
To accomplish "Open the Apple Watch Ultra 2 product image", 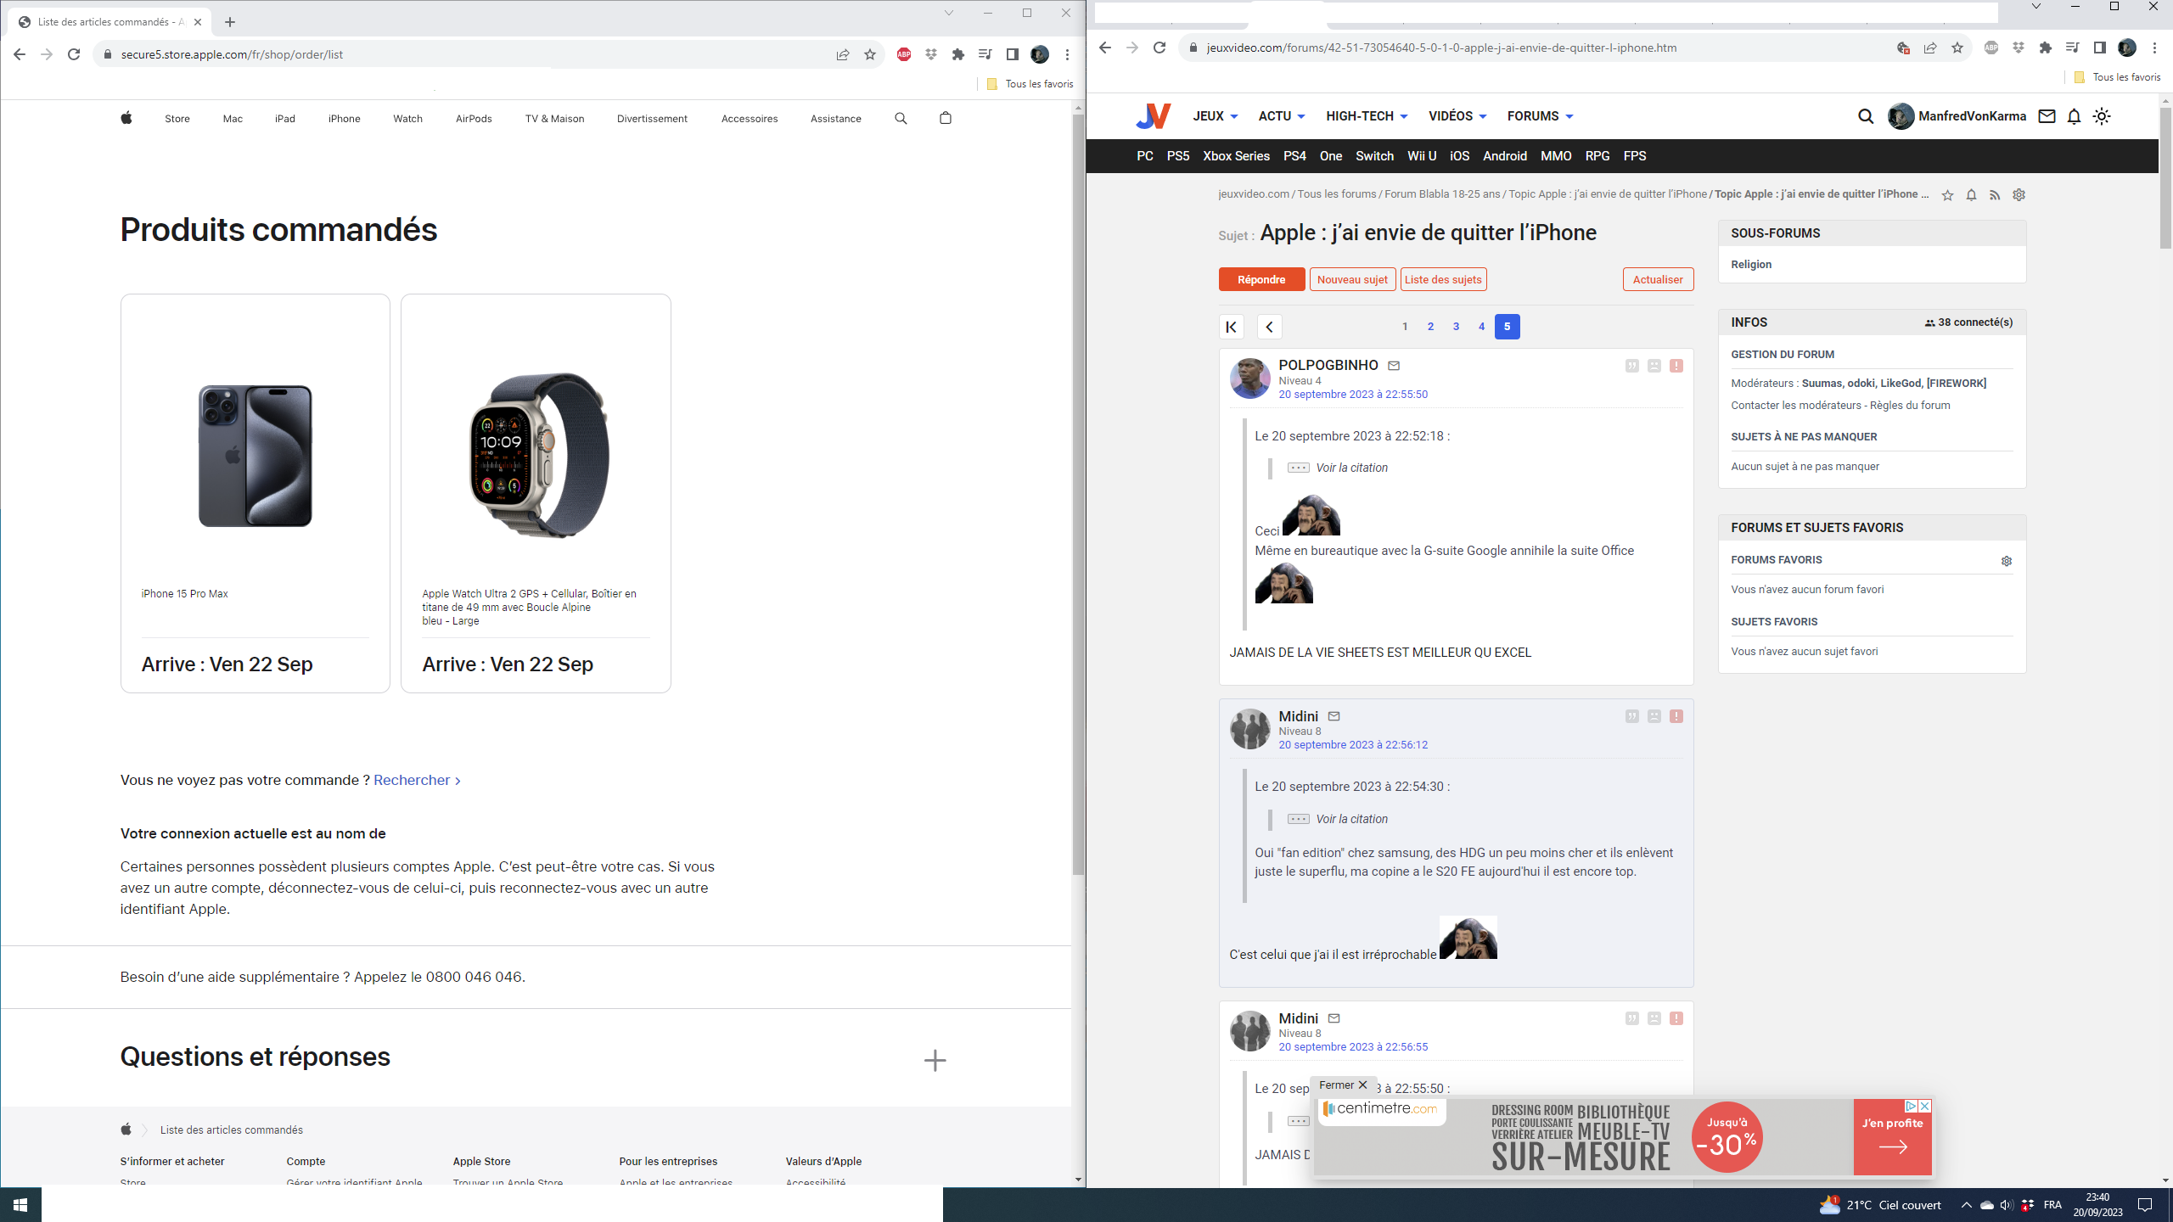I will tap(538, 454).
